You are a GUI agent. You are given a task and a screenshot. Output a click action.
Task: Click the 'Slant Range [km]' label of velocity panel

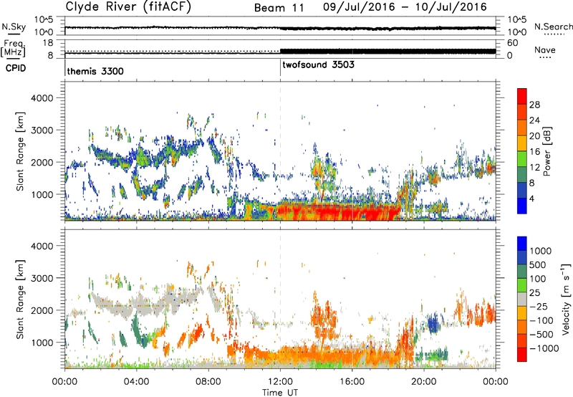[20, 299]
